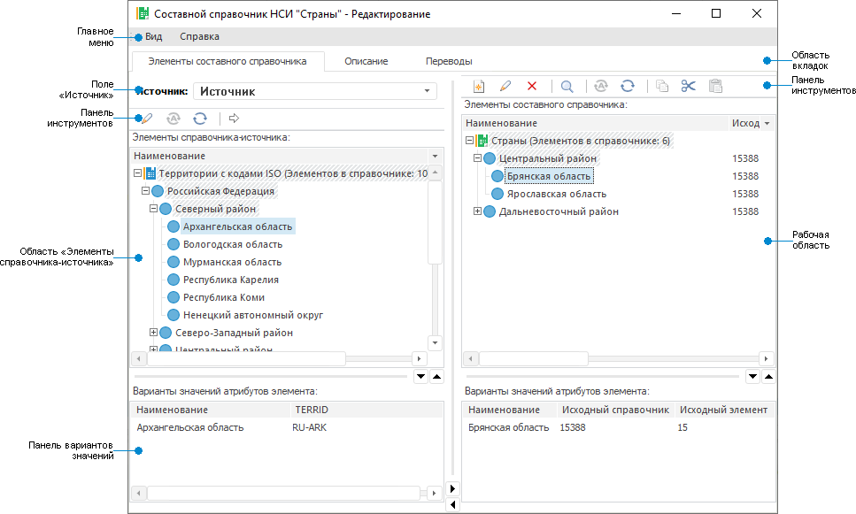Expand the Северо-Западный район node
This screenshot has width=856, height=514.
154,333
